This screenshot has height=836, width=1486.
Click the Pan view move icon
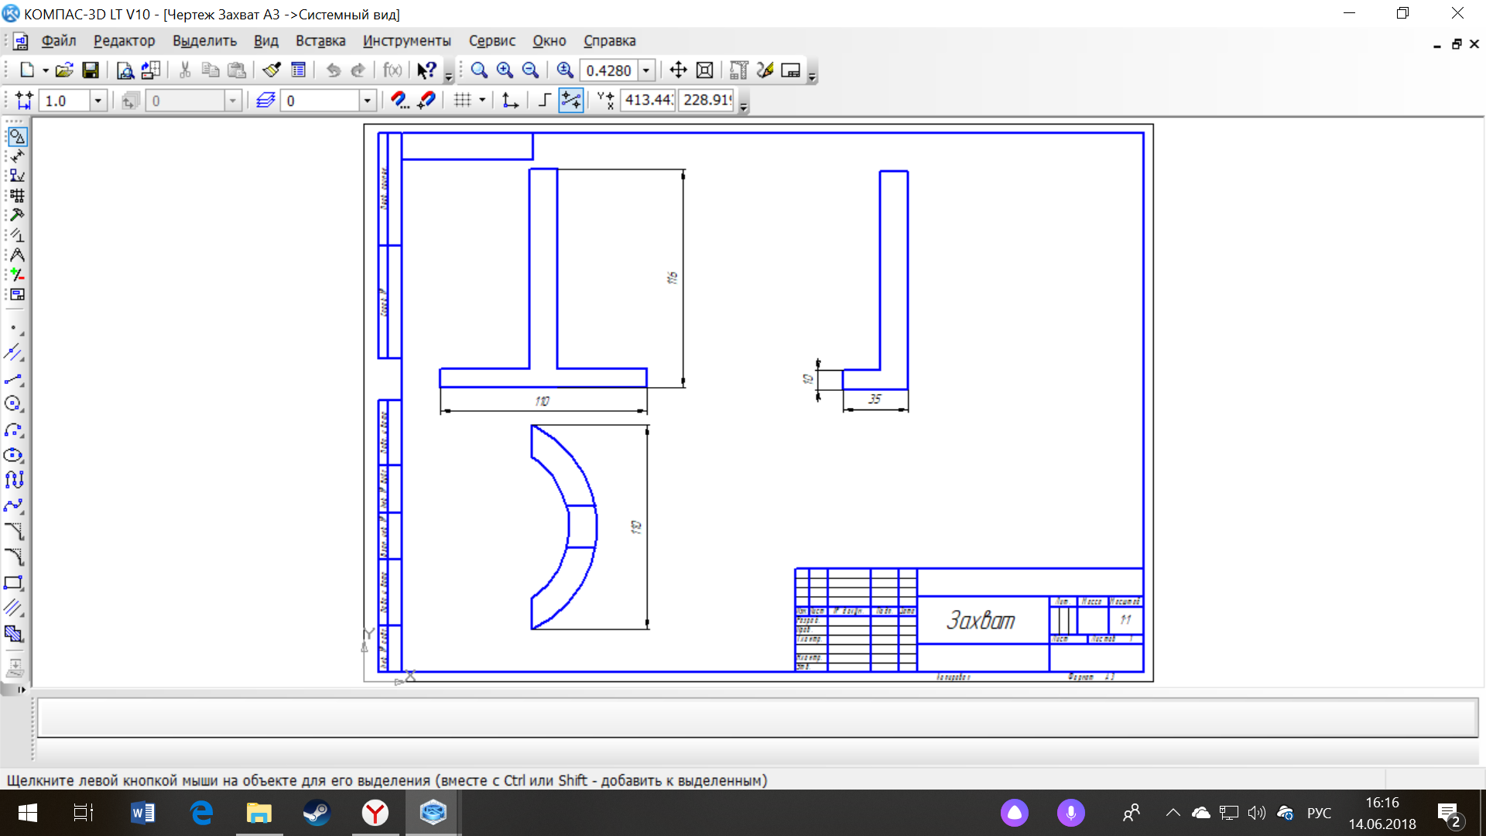pos(678,70)
